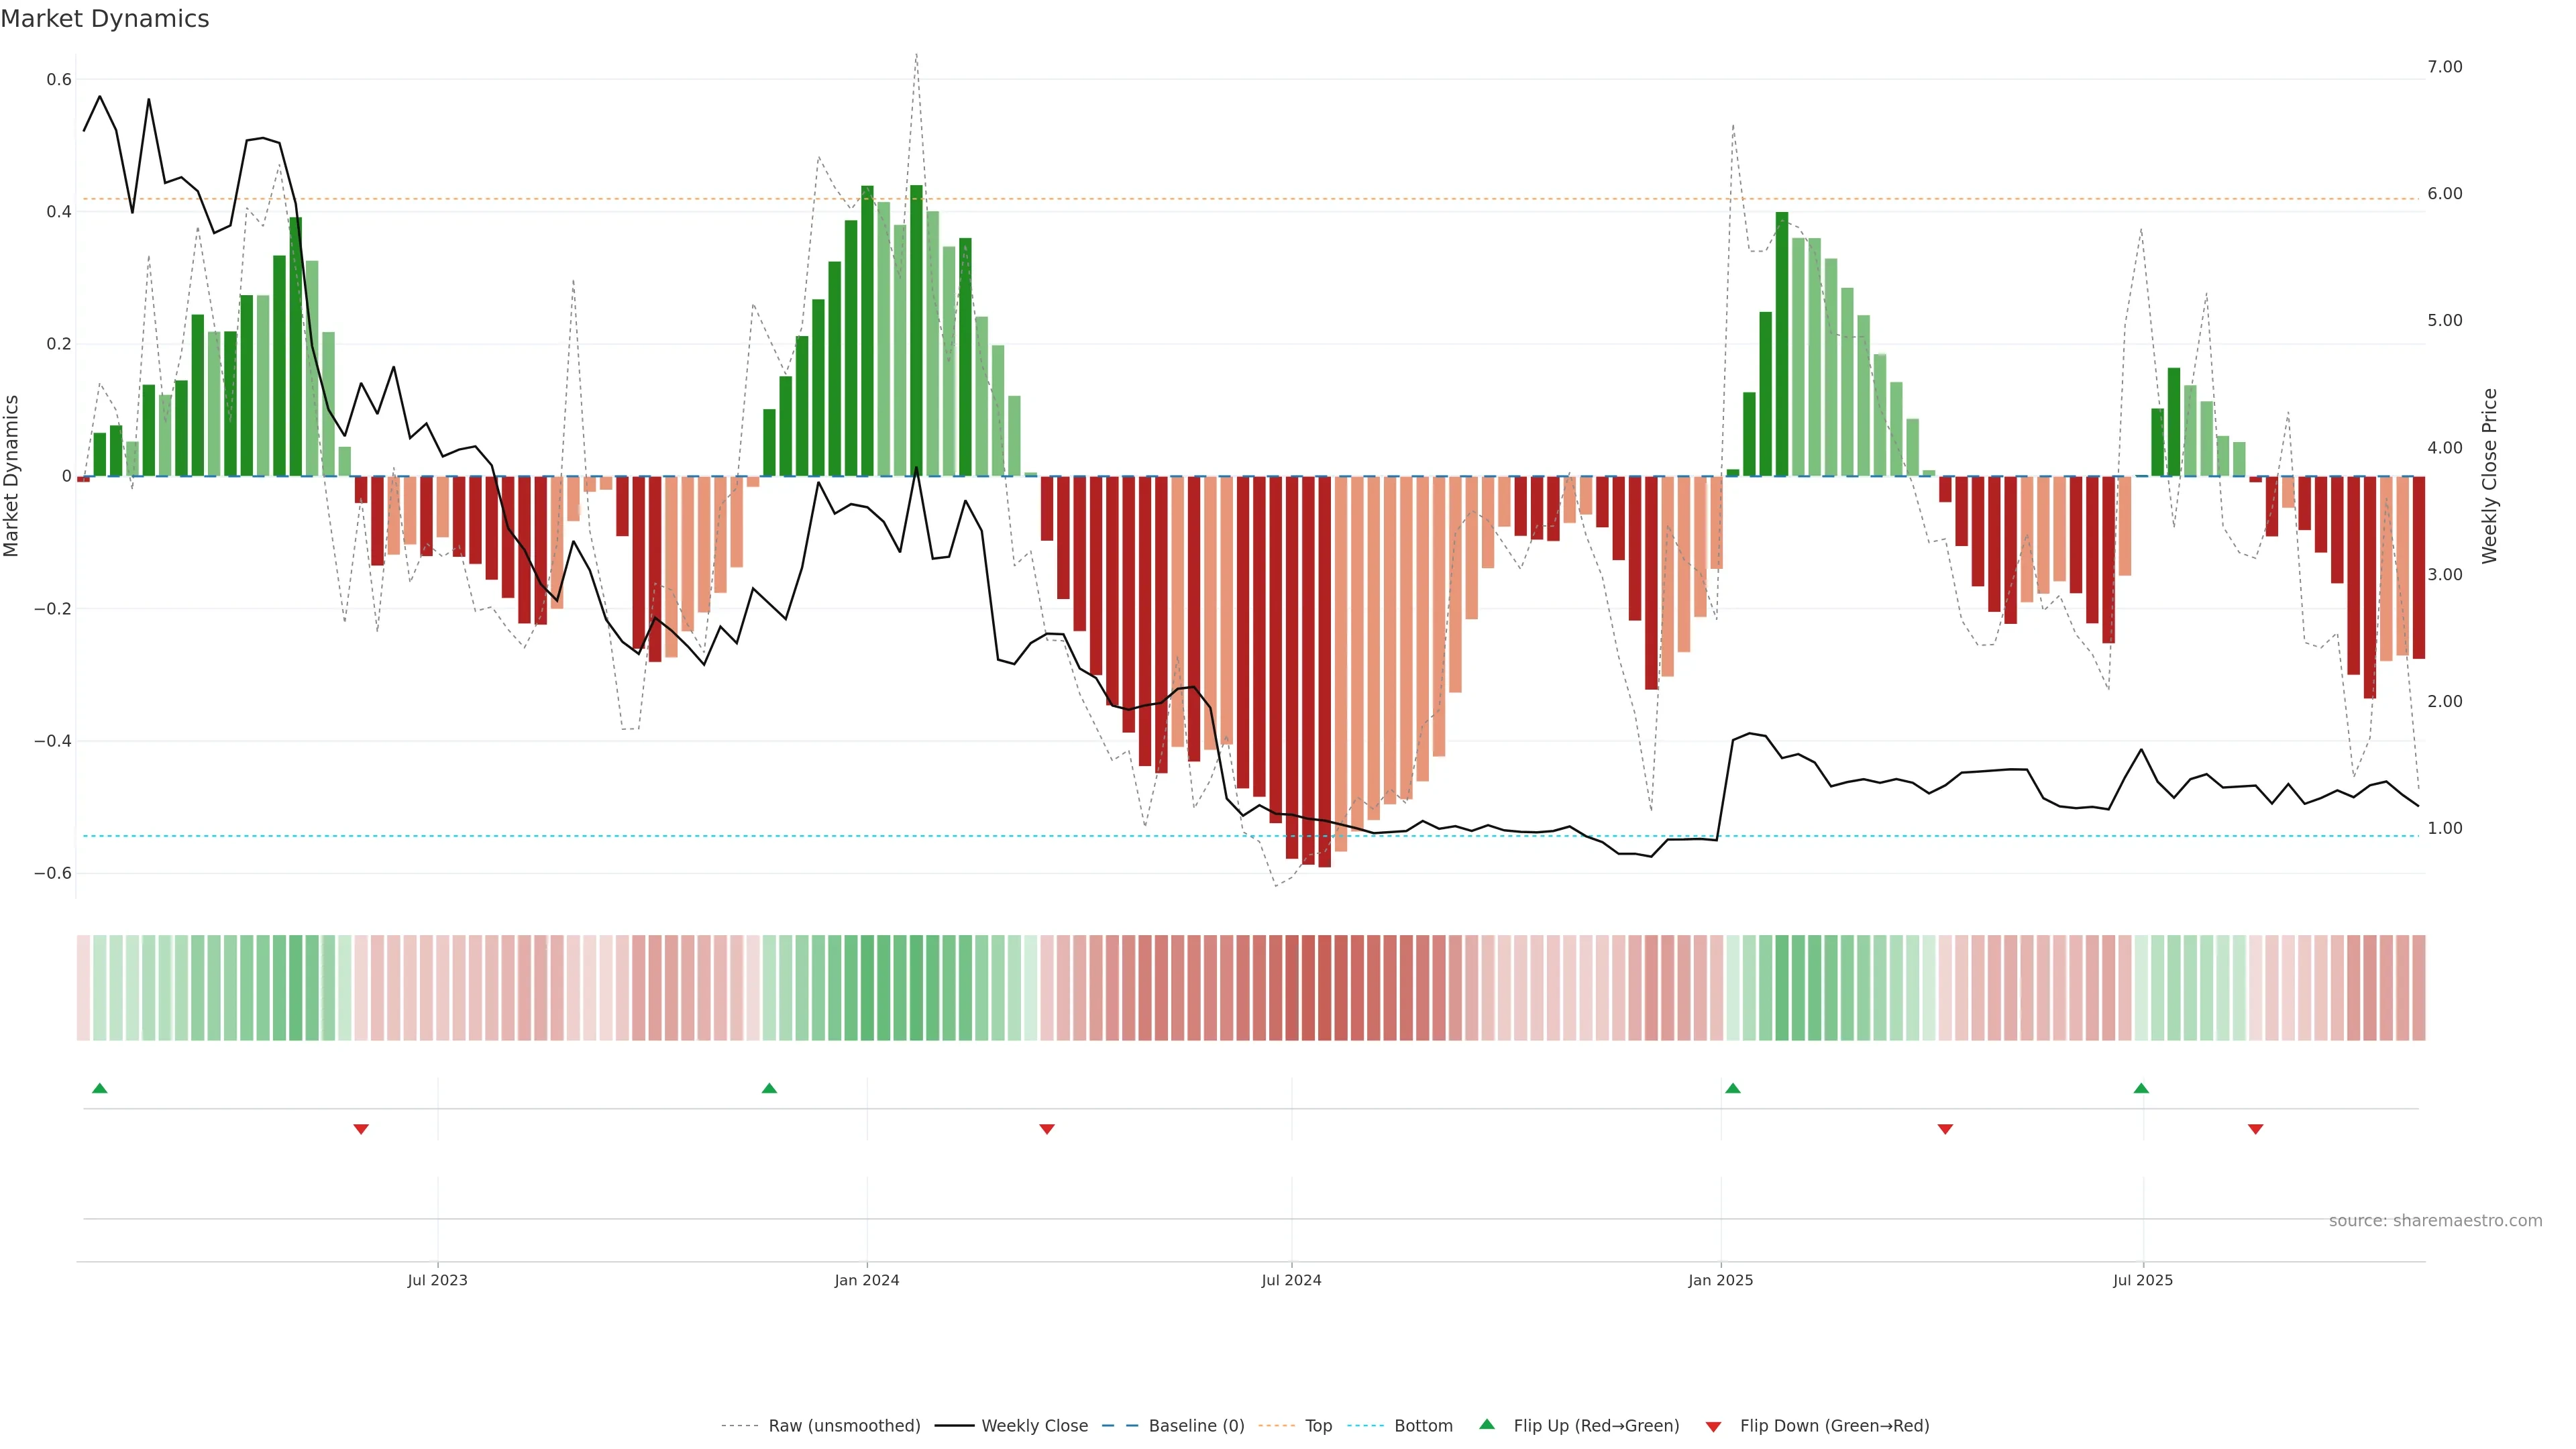The height and width of the screenshot is (1449, 2576).
Task: Hide the Top threshold legend entry
Action: [x=1318, y=1426]
